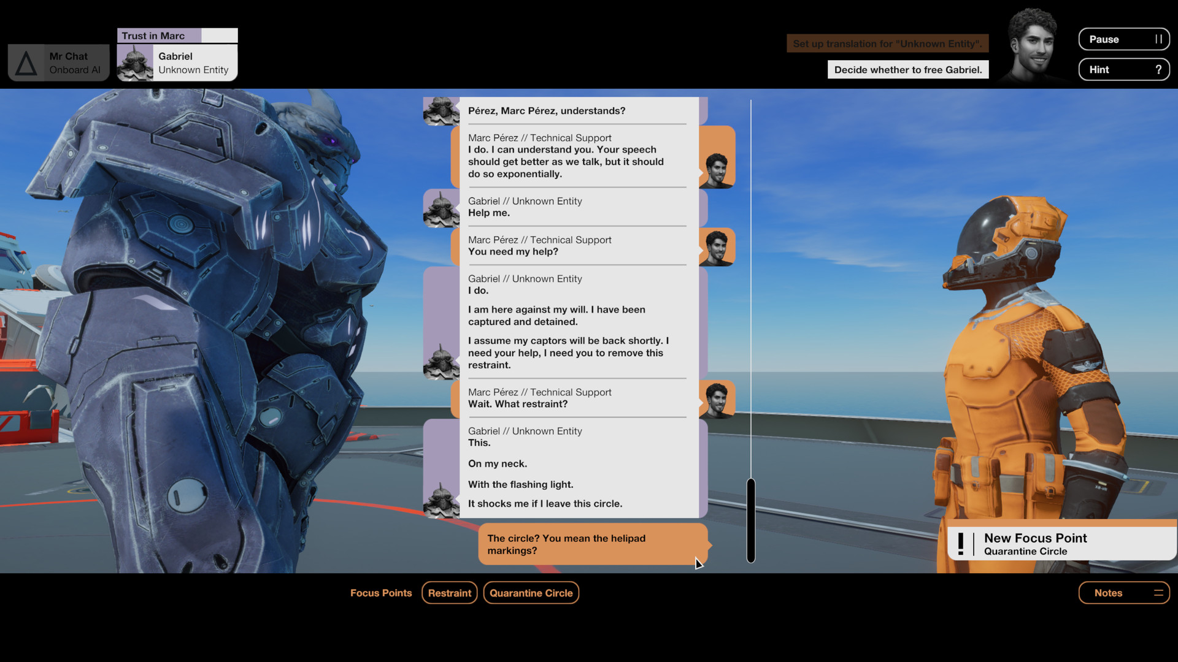
Task: Select Trust in Marc relationship indicator
Action: [176, 36]
